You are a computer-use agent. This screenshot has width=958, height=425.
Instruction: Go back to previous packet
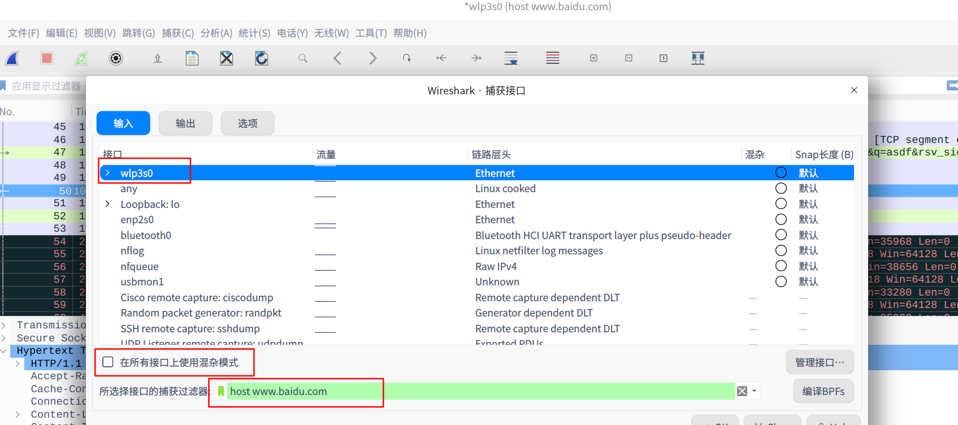click(337, 58)
